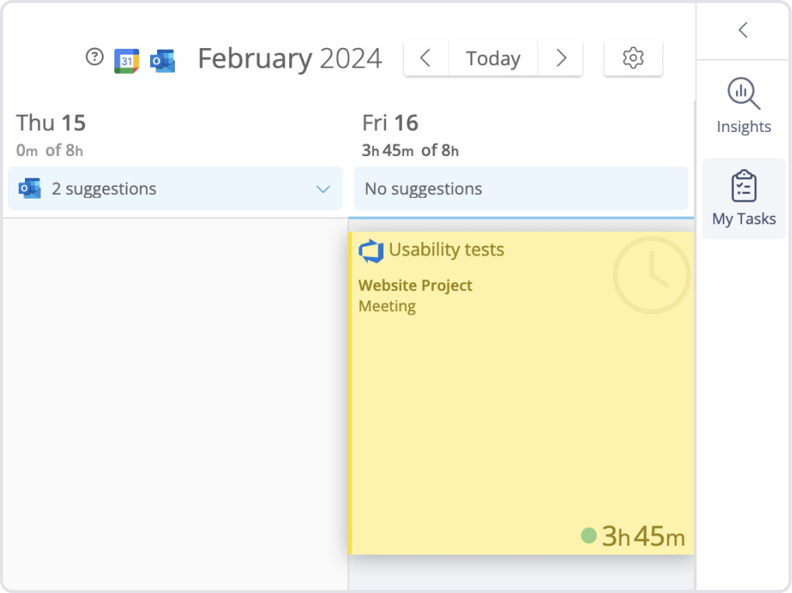Screen dimensions: 792x593
Task: Click the 3h 45m of 8h summary
Action: click(409, 151)
